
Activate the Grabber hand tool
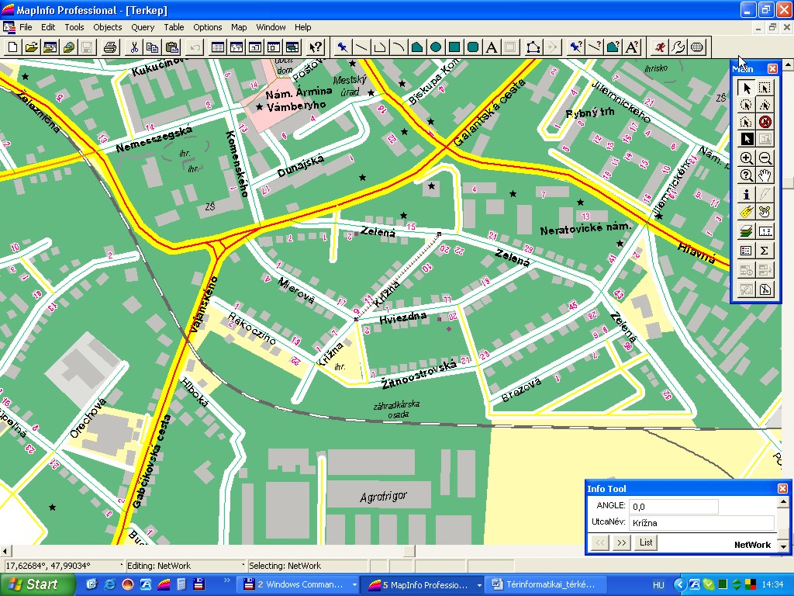765,175
